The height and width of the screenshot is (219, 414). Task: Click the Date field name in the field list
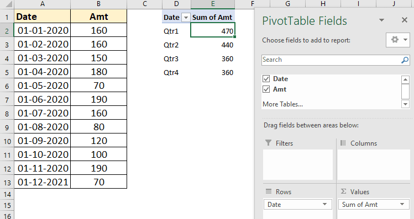[280, 79]
